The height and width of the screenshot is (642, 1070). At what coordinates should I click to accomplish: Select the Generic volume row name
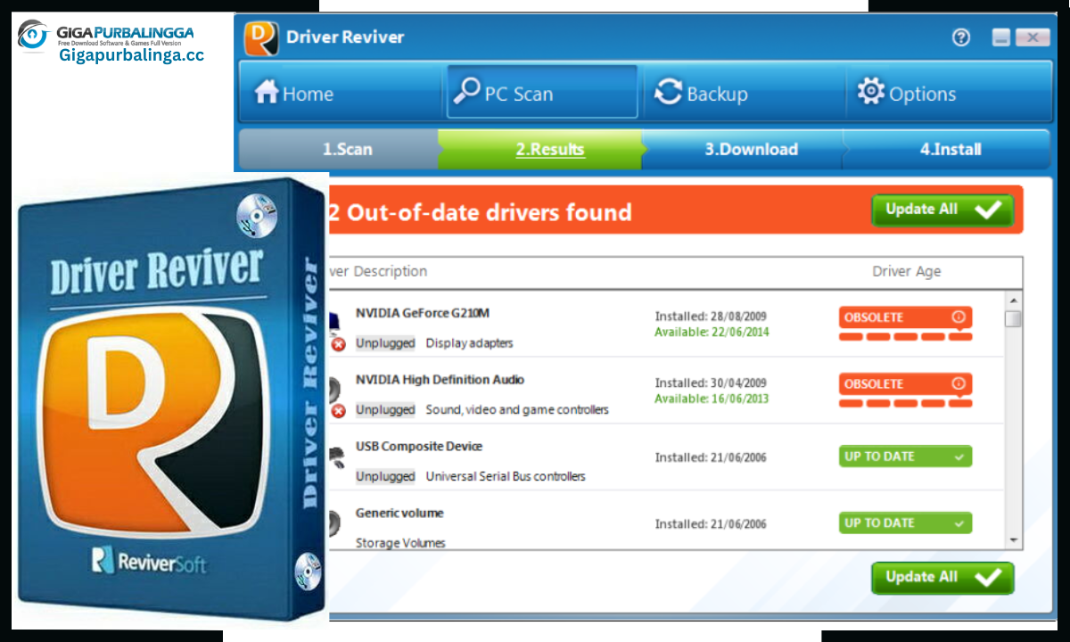coord(399,514)
